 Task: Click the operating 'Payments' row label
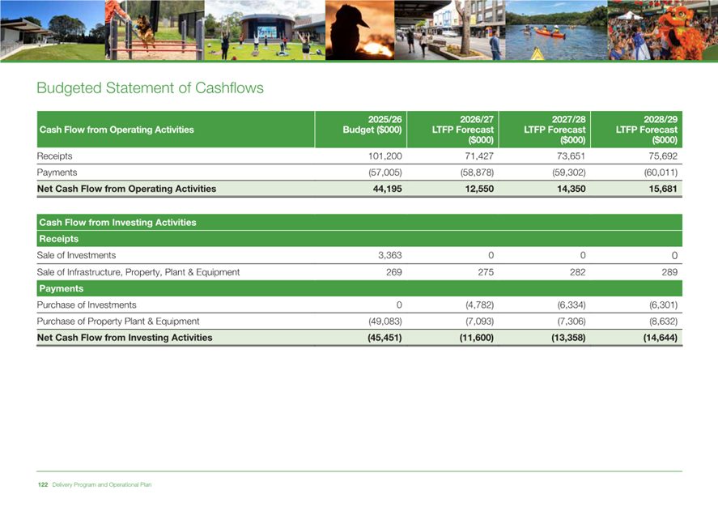57,173
